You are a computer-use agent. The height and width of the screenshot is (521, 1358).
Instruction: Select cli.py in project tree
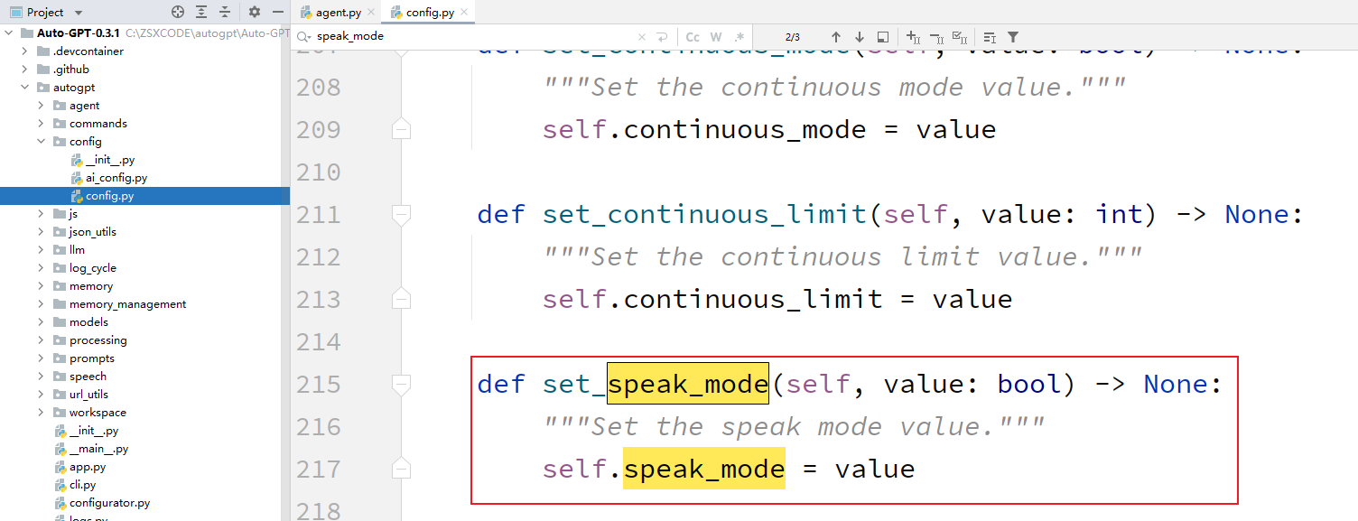82,485
